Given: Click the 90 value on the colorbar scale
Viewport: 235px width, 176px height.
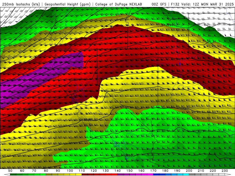Looking at the screenshot, I should [58, 171].
